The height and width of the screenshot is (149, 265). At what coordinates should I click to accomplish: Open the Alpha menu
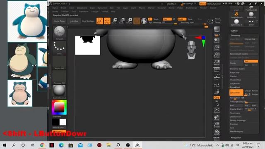pos(55,8)
